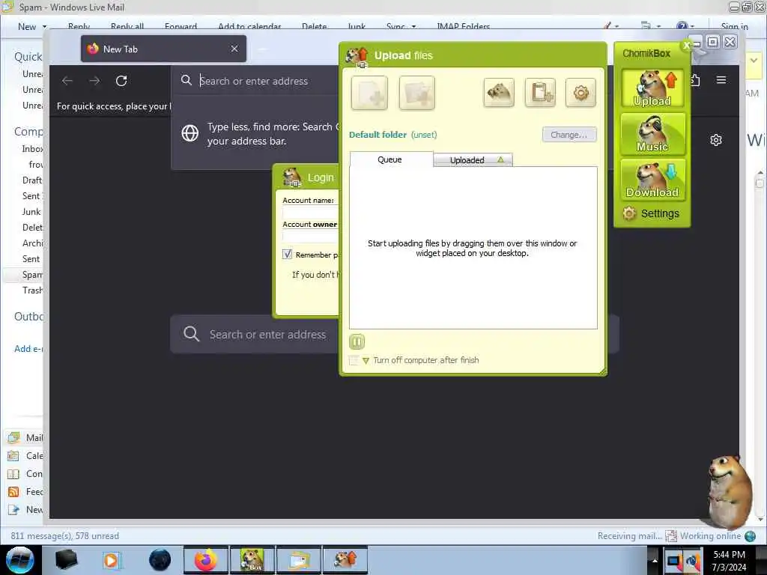Image resolution: width=767 pixels, height=575 pixels.
Task: Open the Download section in ChomikBox
Action: (x=652, y=180)
